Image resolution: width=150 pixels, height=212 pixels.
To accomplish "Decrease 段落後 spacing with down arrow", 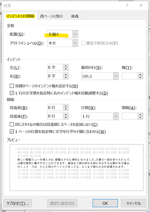I will pos(66,118).
